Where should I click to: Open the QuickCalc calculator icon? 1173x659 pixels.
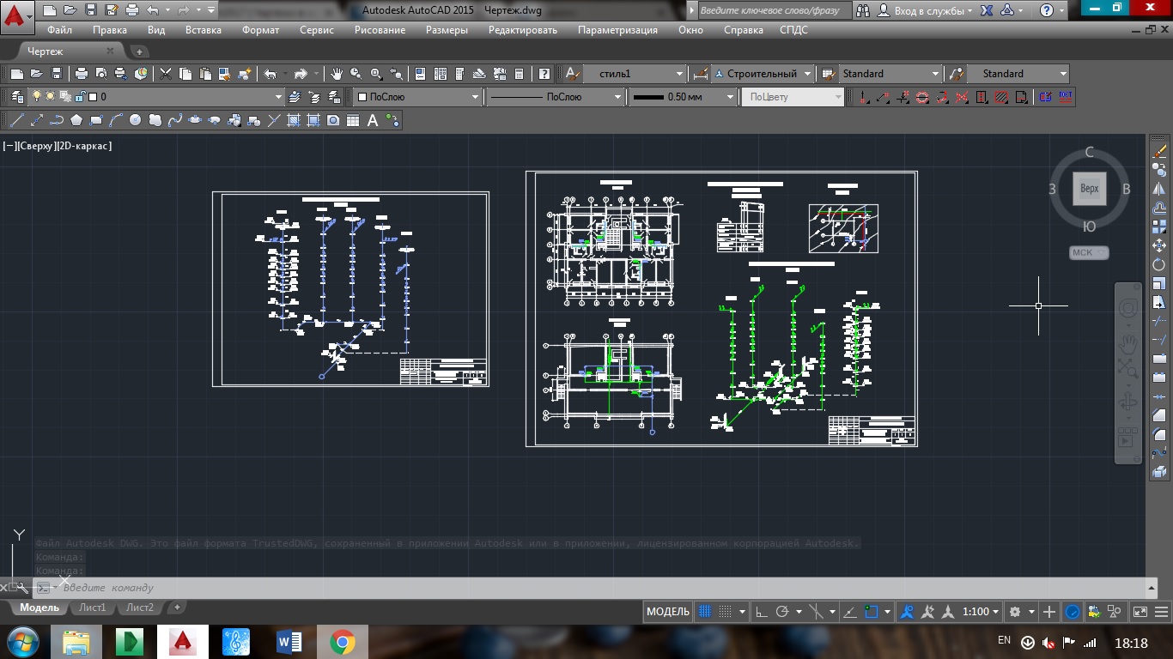tap(519, 74)
